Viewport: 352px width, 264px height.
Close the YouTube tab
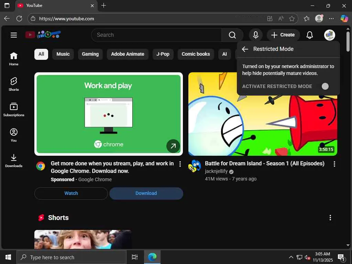(92, 5)
